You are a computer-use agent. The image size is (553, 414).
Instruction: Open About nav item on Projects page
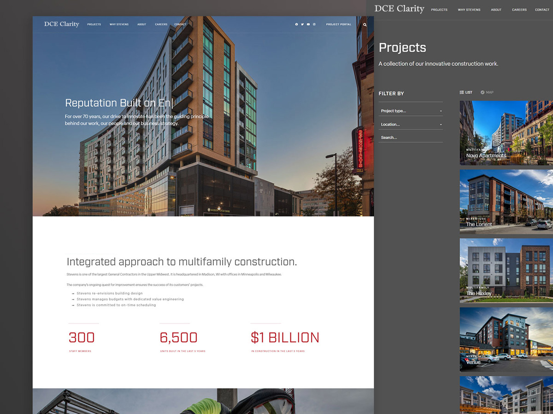click(x=496, y=10)
